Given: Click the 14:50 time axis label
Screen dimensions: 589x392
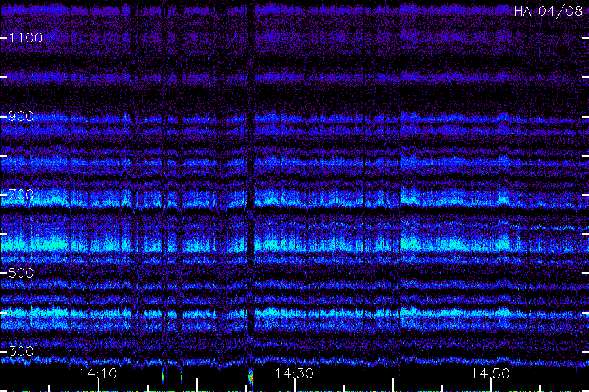Looking at the screenshot, I should coord(491,374).
